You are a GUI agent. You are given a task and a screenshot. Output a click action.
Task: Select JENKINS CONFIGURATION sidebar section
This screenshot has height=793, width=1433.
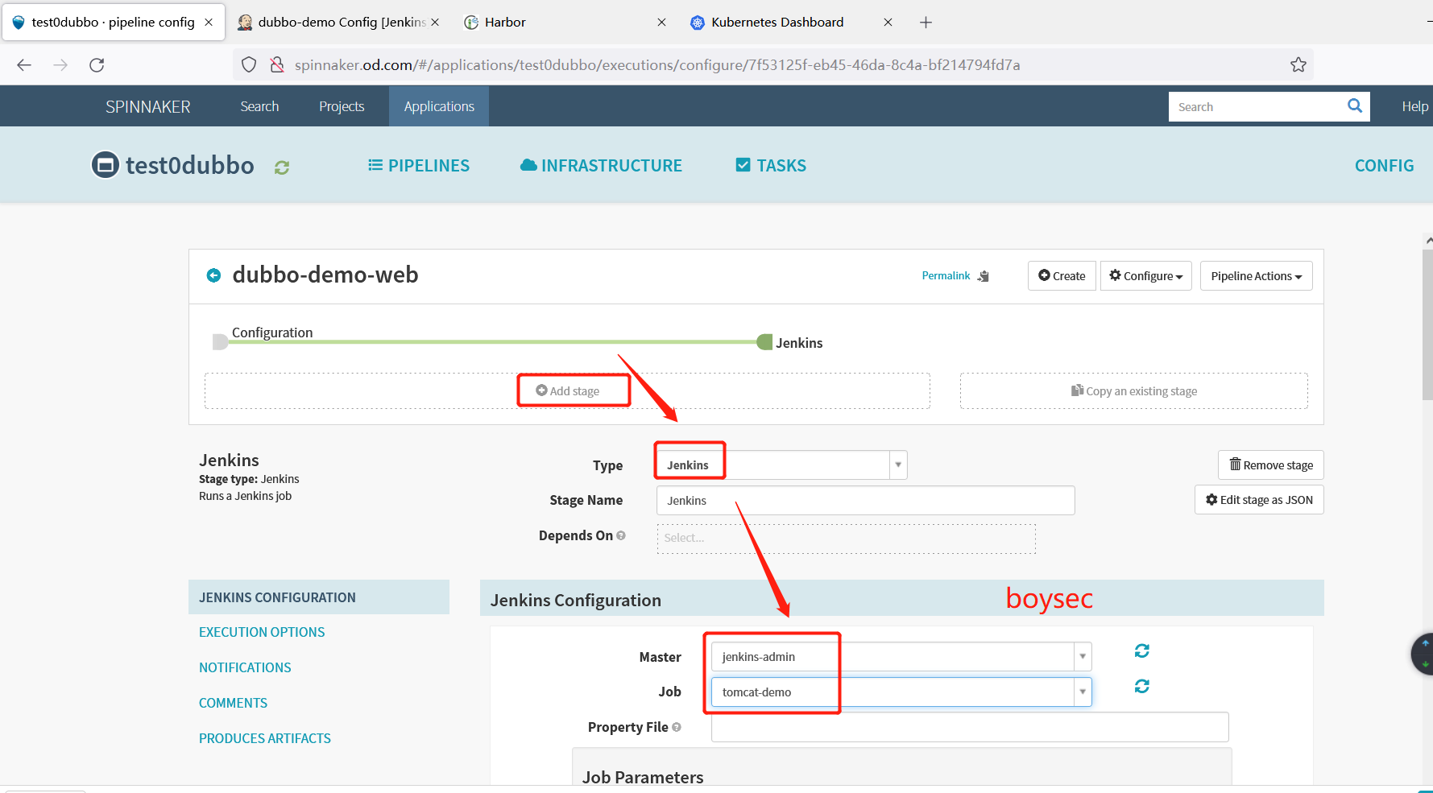pos(319,597)
